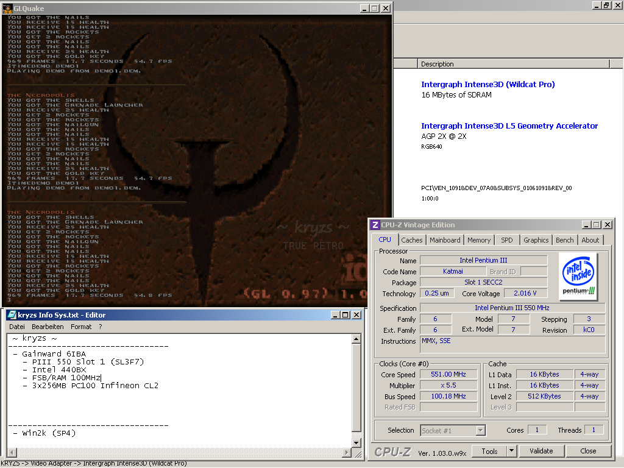Screen dimensions: 624x468
Task: Click the Editor vertical scrollbar up arrow
Action: 356,339
